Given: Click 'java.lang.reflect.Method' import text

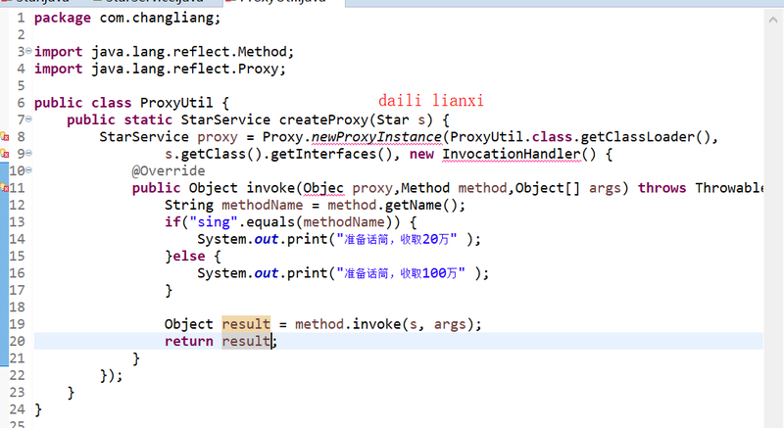Looking at the screenshot, I should (189, 52).
